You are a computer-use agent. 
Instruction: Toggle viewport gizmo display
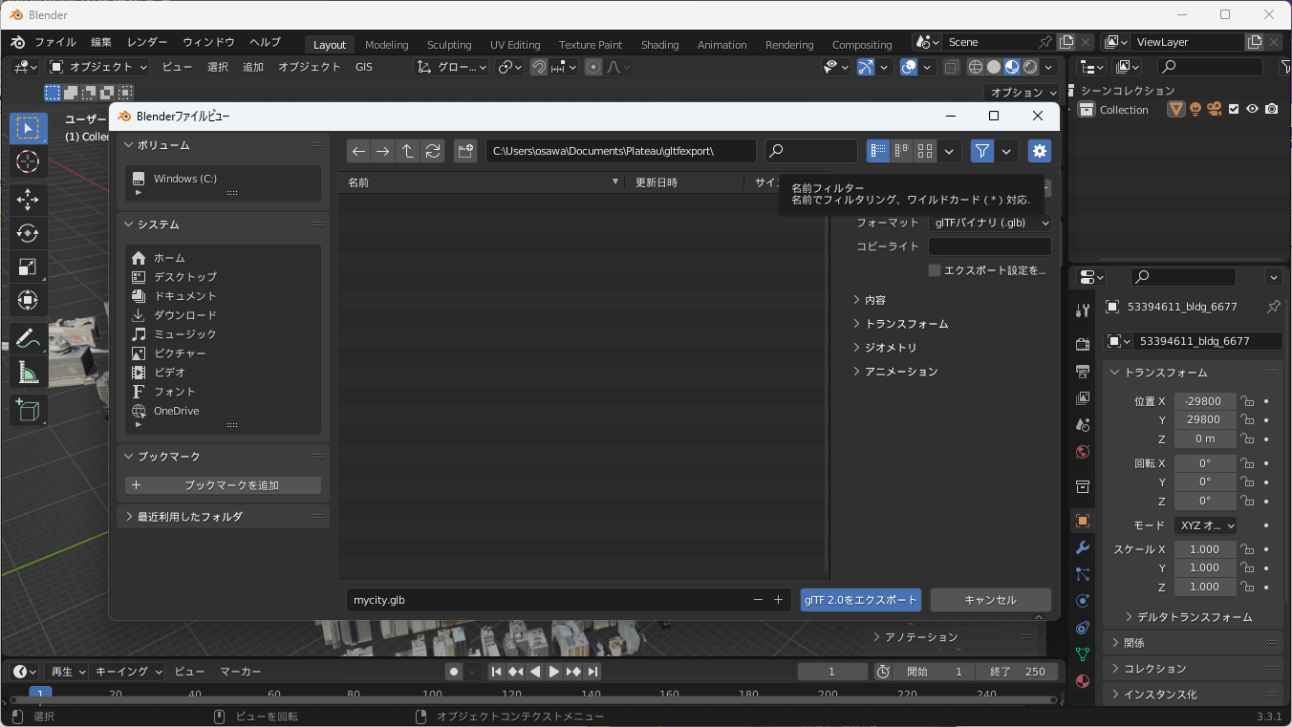(x=865, y=67)
